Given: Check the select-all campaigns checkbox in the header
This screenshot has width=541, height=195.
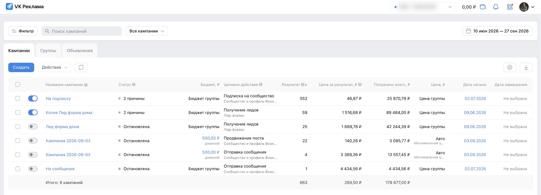Looking at the screenshot, I should 18,85.
